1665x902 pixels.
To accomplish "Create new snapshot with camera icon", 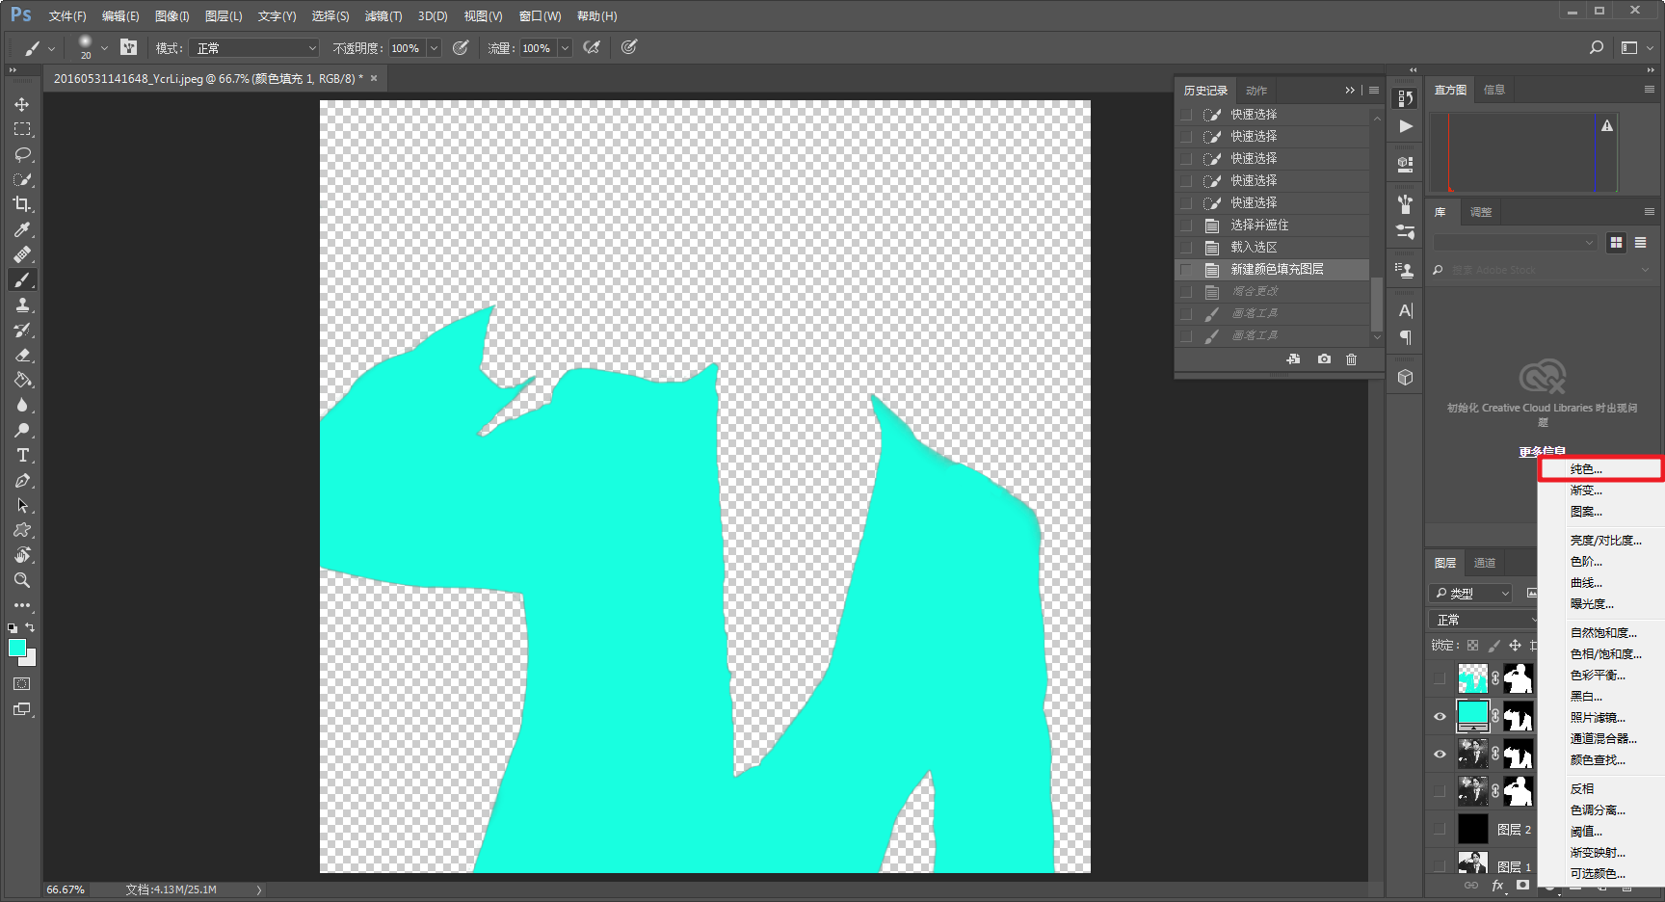I will pos(1324,359).
